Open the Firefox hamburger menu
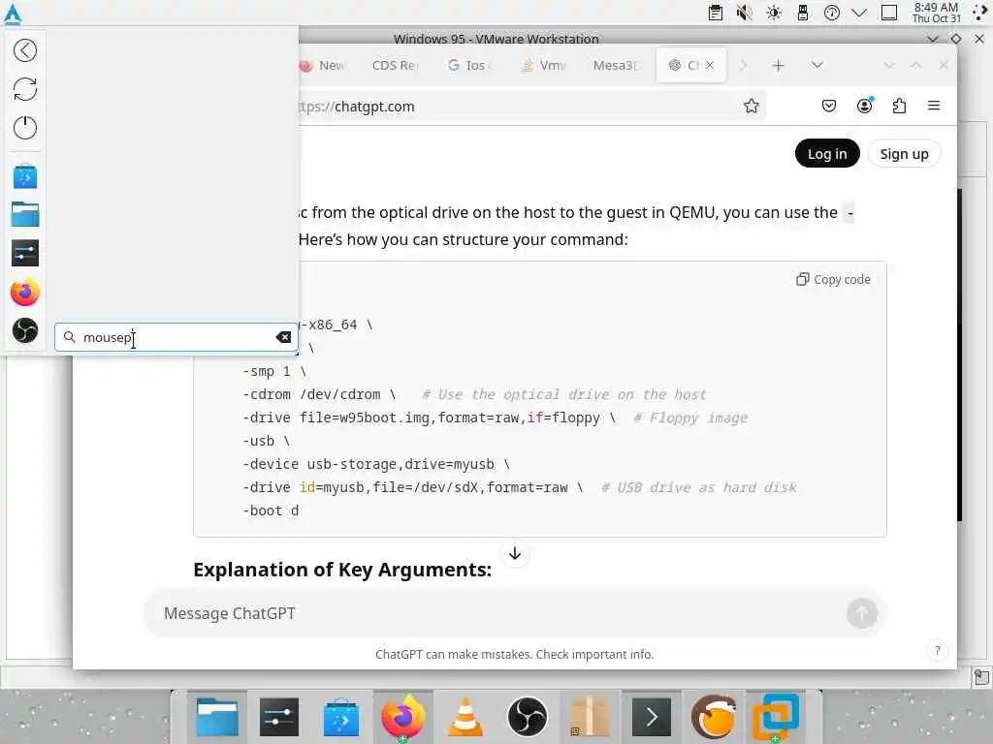 click(934, 106)
